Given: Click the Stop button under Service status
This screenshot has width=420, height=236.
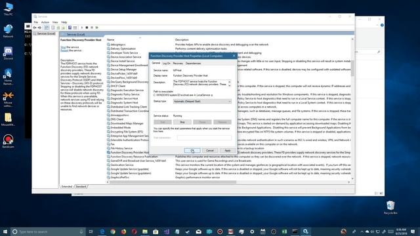Looking at the screenshot, I should pos(182,122).
